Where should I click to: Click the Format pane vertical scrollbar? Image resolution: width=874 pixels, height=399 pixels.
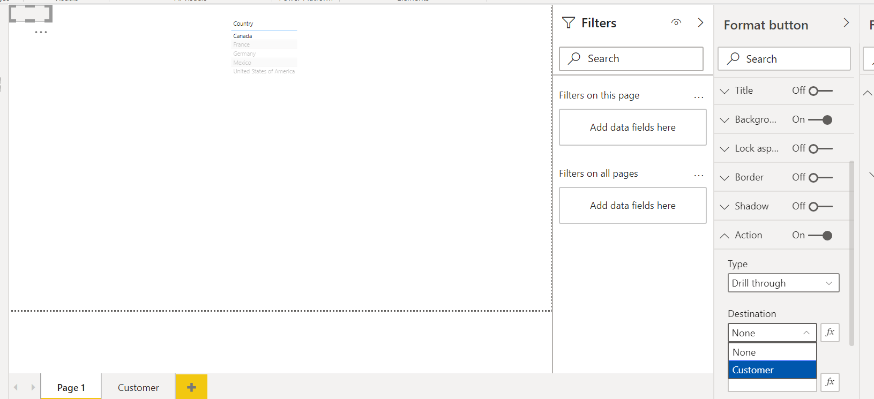852,253
